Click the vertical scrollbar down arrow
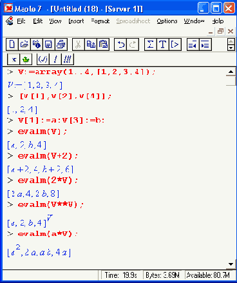The height and width of the screenshot is (283, 237). [x=231, y=264]
